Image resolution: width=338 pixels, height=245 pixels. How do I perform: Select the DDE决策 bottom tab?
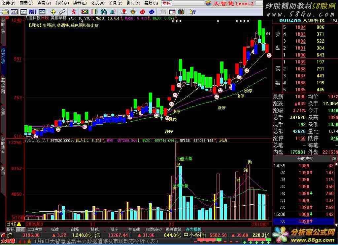[35, 229]
